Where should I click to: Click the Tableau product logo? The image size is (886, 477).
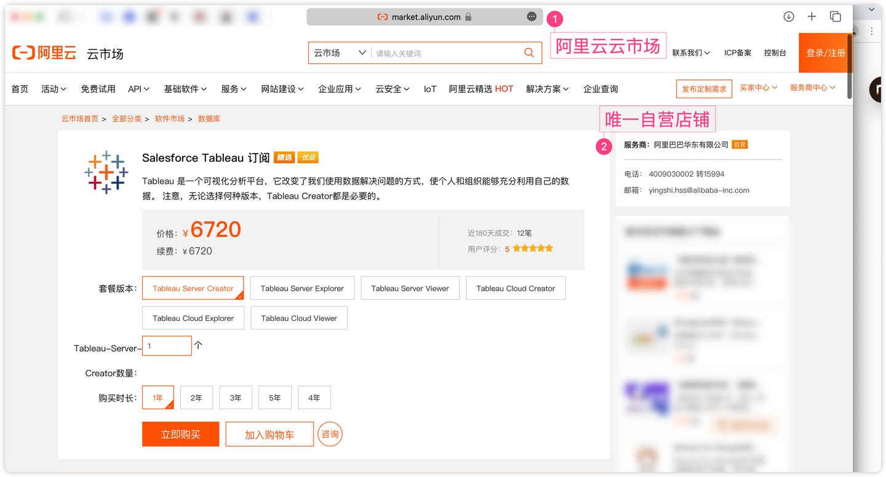(x=105, y=171)
